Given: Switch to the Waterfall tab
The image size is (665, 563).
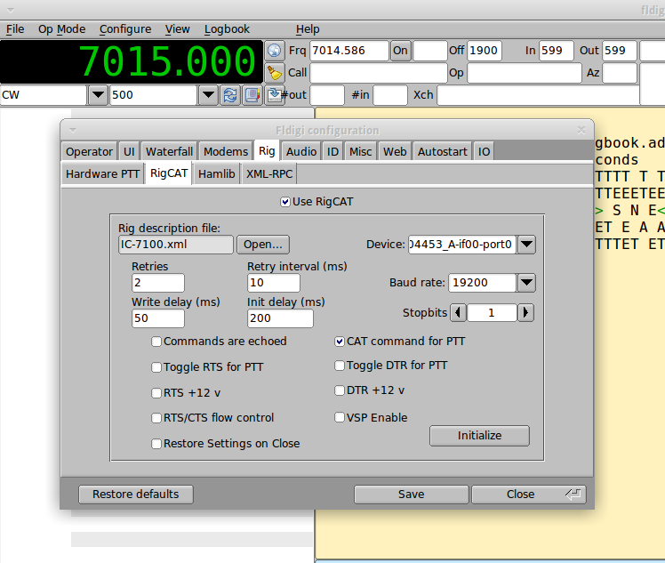Looking at the screenshot, I should [x=169, y=152].
